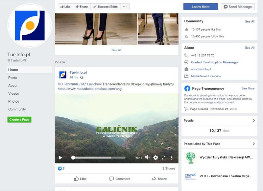
Task: Click the follow feed icon beside people follow this
Action: pos(186,36)
